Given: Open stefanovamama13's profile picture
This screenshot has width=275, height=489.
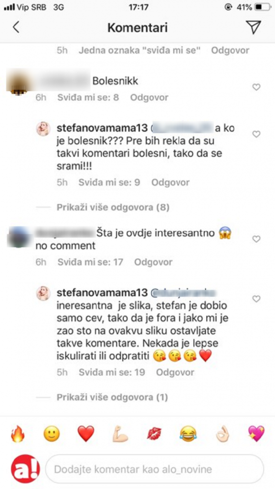Looking at the screenshot, I should tap(44, 128).
